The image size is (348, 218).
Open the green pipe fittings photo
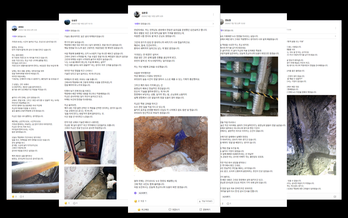tap(249, 86)
